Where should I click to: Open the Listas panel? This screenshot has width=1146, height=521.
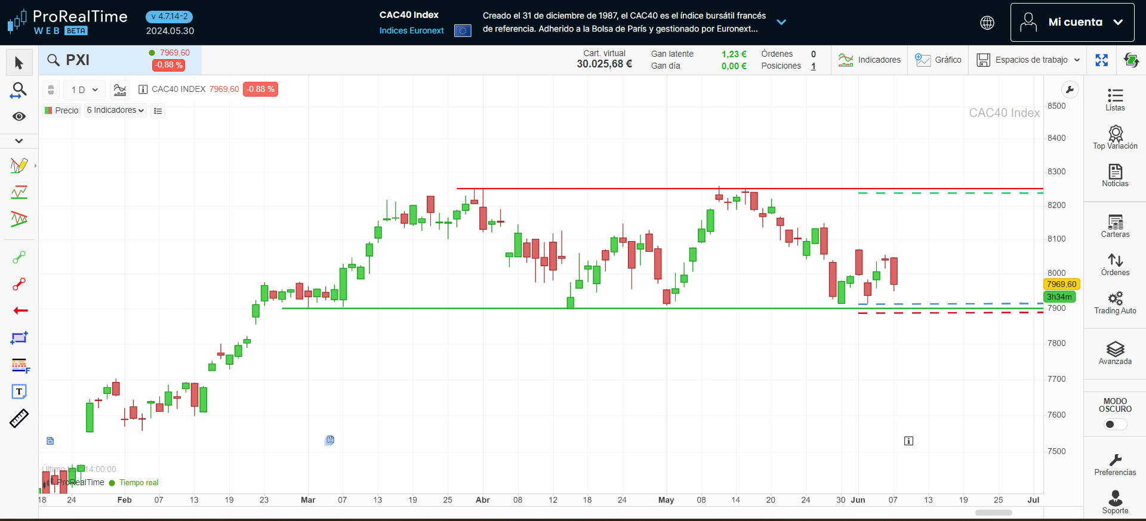click(1114, 100)
